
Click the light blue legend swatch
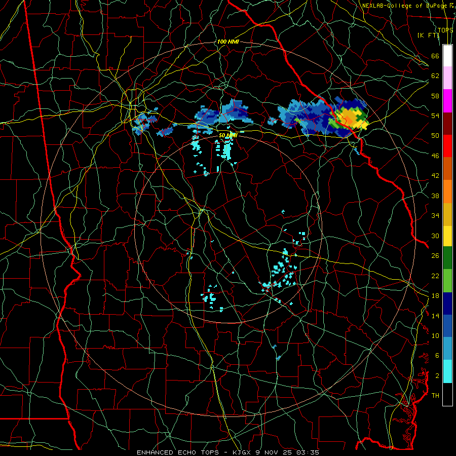(x=447, y=349)
